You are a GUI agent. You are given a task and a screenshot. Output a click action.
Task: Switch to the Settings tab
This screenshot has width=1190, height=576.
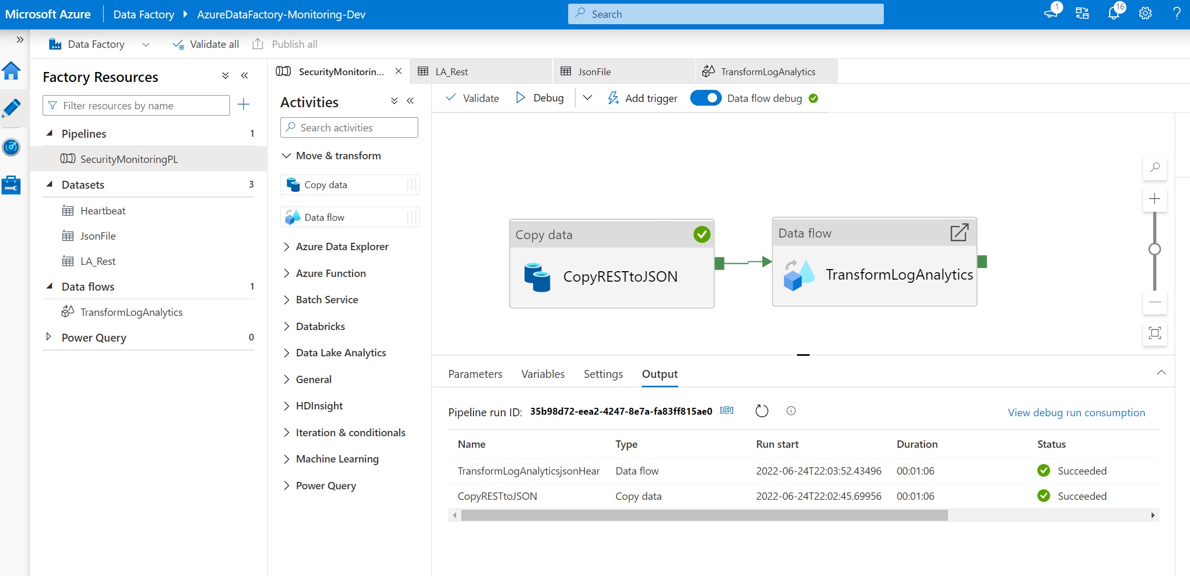pos(603,374)
